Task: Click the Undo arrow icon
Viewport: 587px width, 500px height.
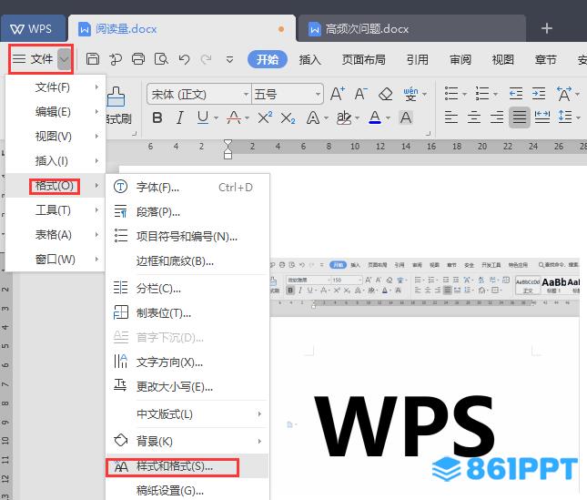Action: coord(184,59)
